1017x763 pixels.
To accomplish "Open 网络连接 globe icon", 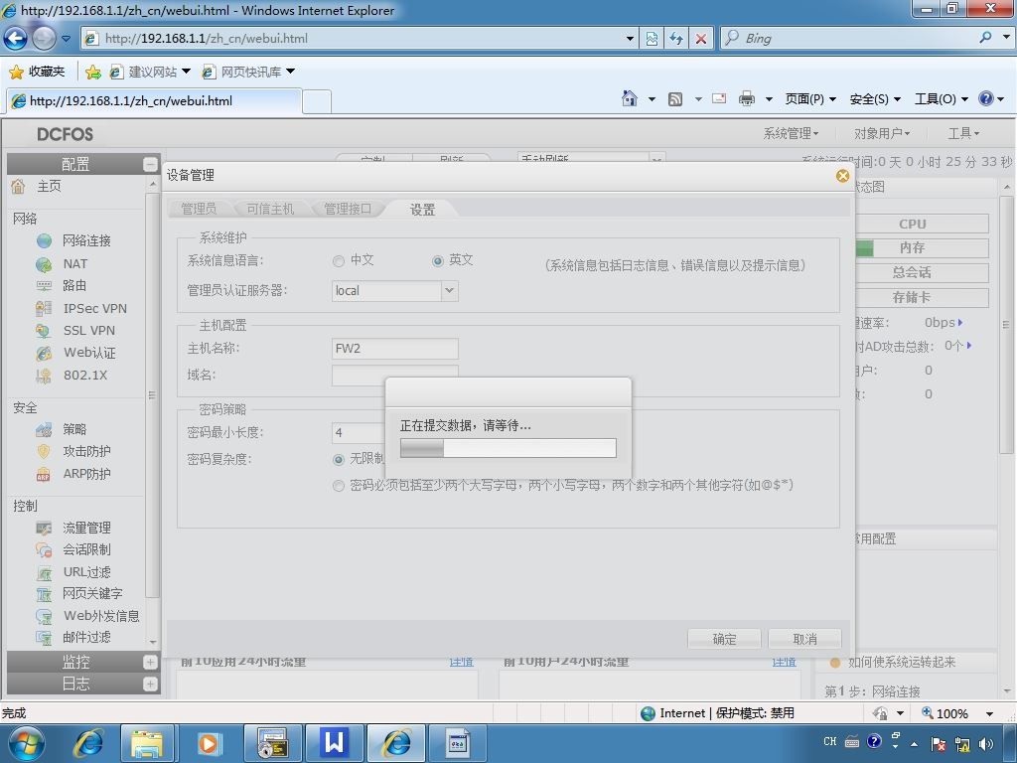I will tap(44, 240).
